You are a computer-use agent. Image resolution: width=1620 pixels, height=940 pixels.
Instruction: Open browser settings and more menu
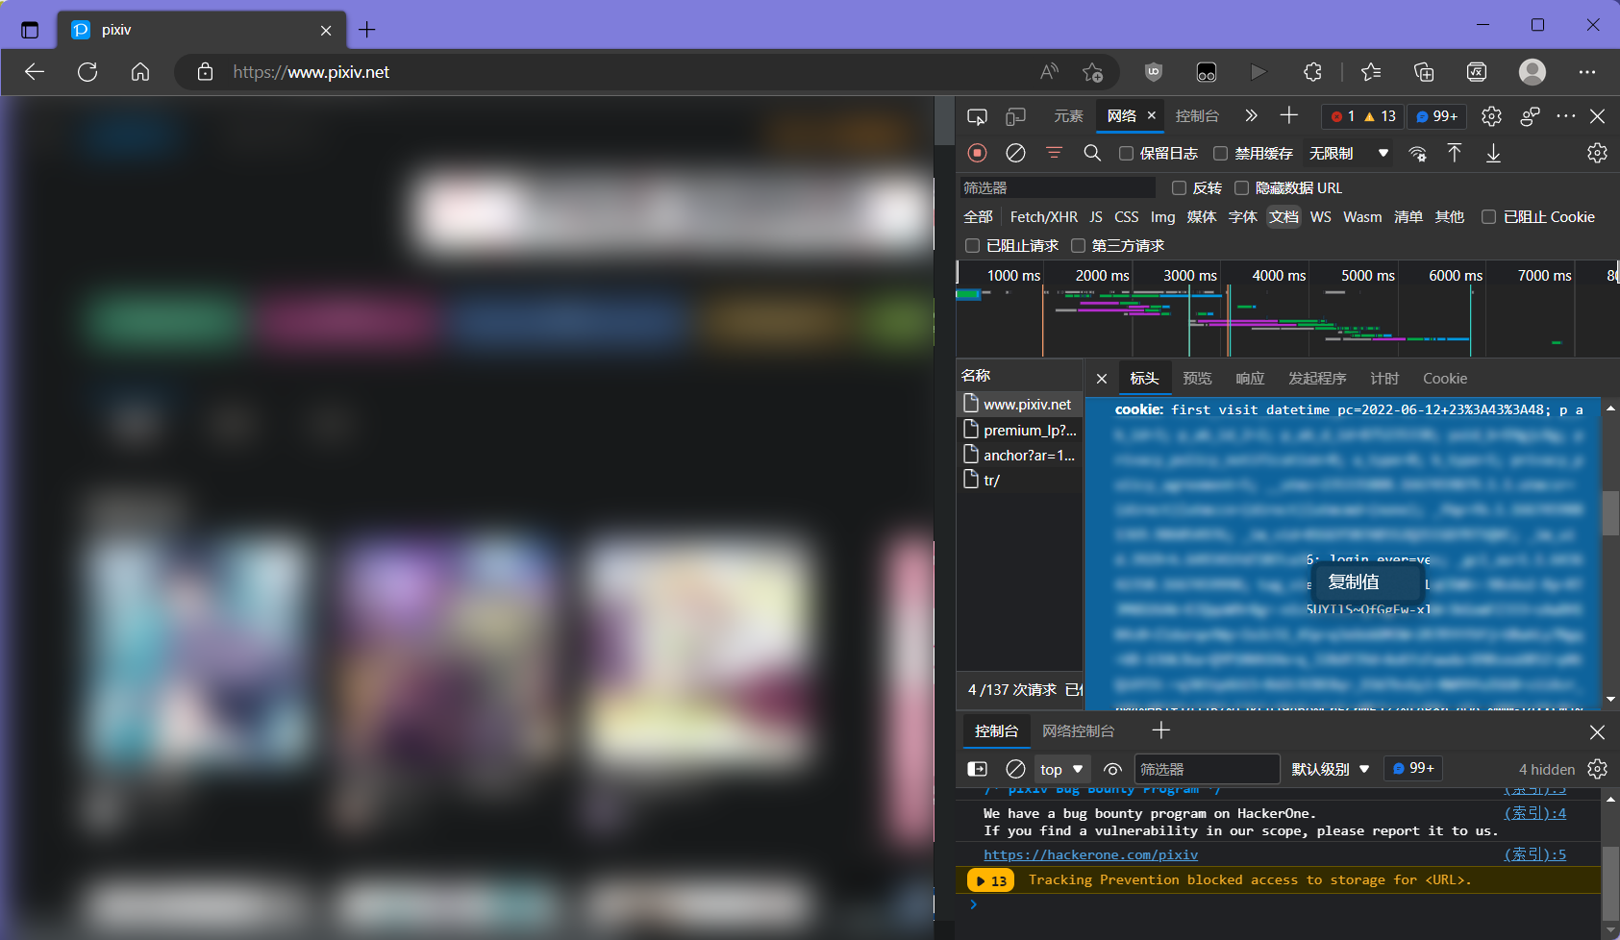pos(1587,72)
